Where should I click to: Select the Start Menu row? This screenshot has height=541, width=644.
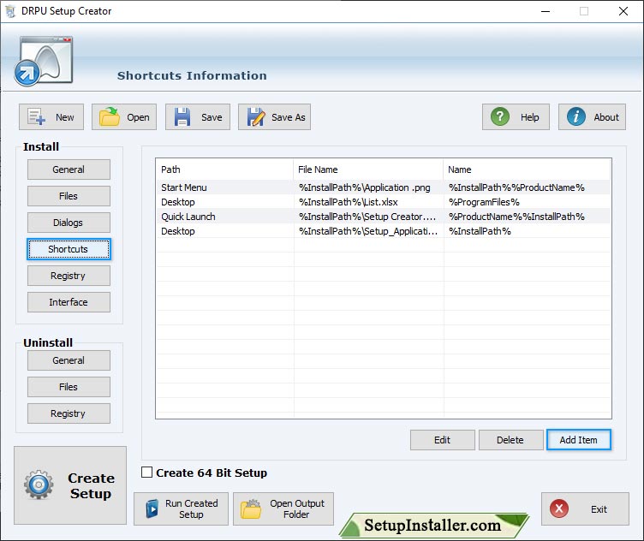click(383, 187)
